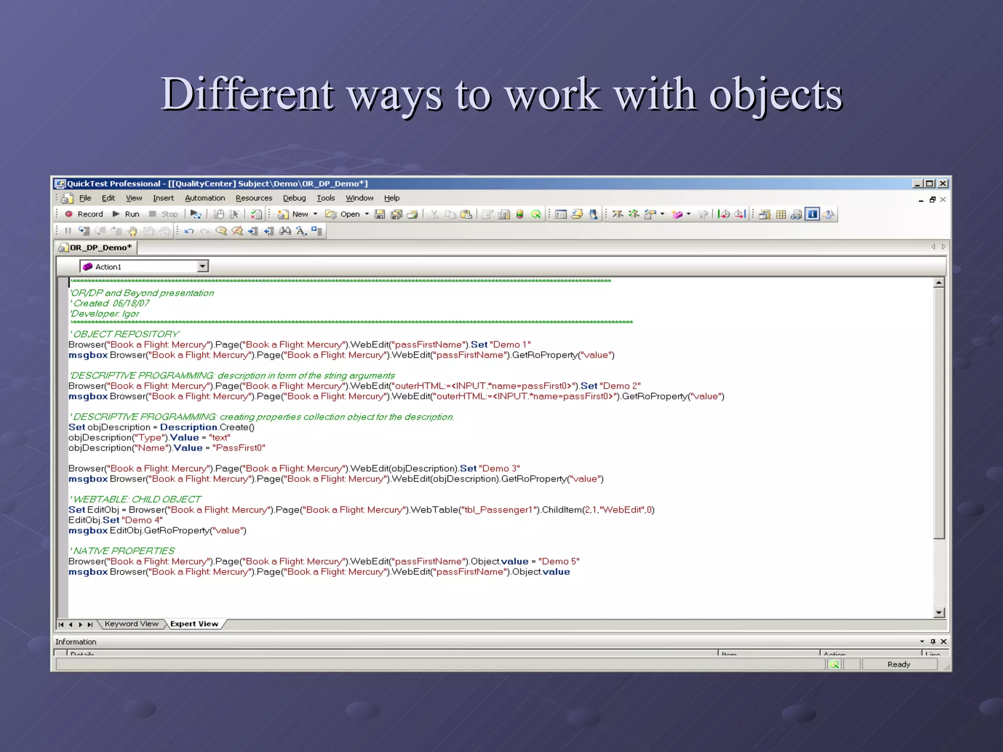Open a test with Open button
The image size is (1003, 752).
(x=343, y=214)
